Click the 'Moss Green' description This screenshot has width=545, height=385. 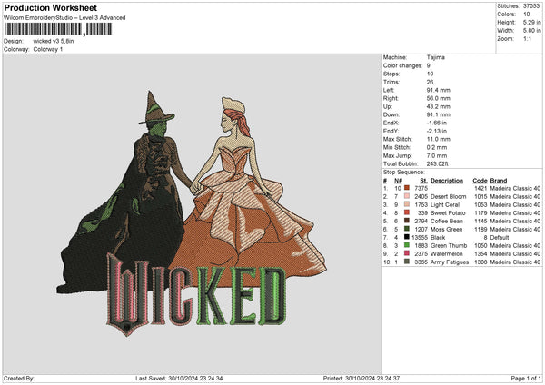[x=446, y=230]
